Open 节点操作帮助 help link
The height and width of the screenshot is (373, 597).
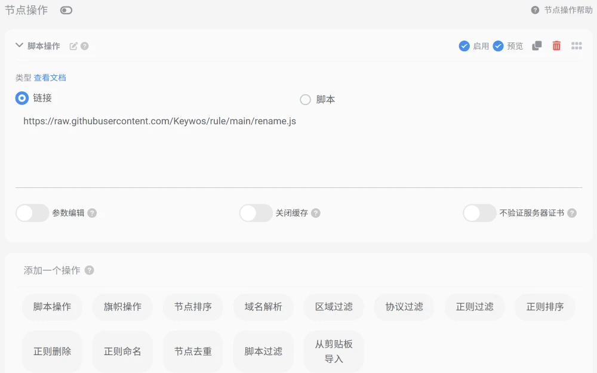click(568, 10)
